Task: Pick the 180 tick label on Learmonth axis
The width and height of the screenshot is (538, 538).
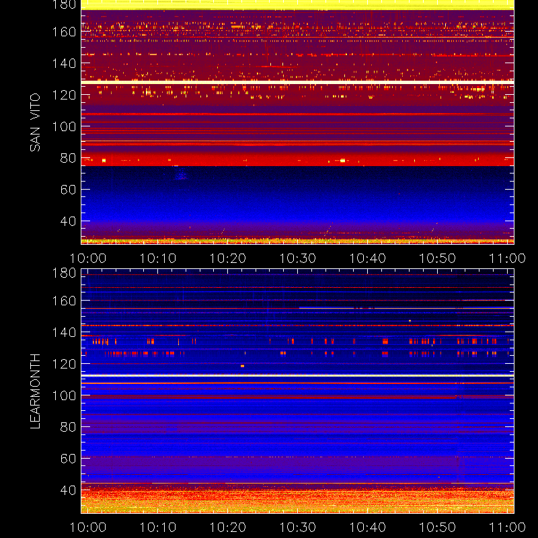Action: coord(64,273)
